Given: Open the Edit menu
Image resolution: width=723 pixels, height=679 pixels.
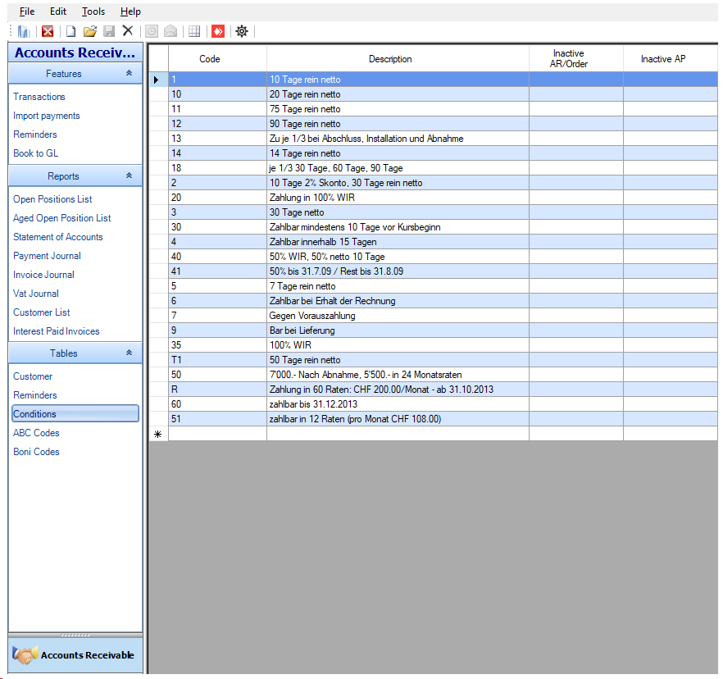Looking at the screenshot, I should tap(58, 11).
